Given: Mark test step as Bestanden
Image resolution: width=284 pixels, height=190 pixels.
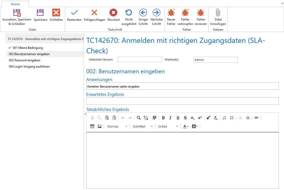Looking at the screenshot, I should tap(74, 15).
